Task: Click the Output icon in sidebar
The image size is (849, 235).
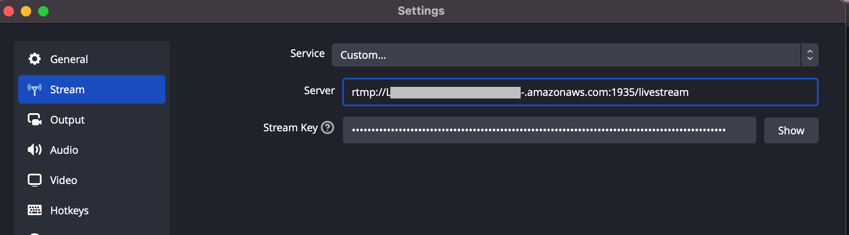Action: 35,120
